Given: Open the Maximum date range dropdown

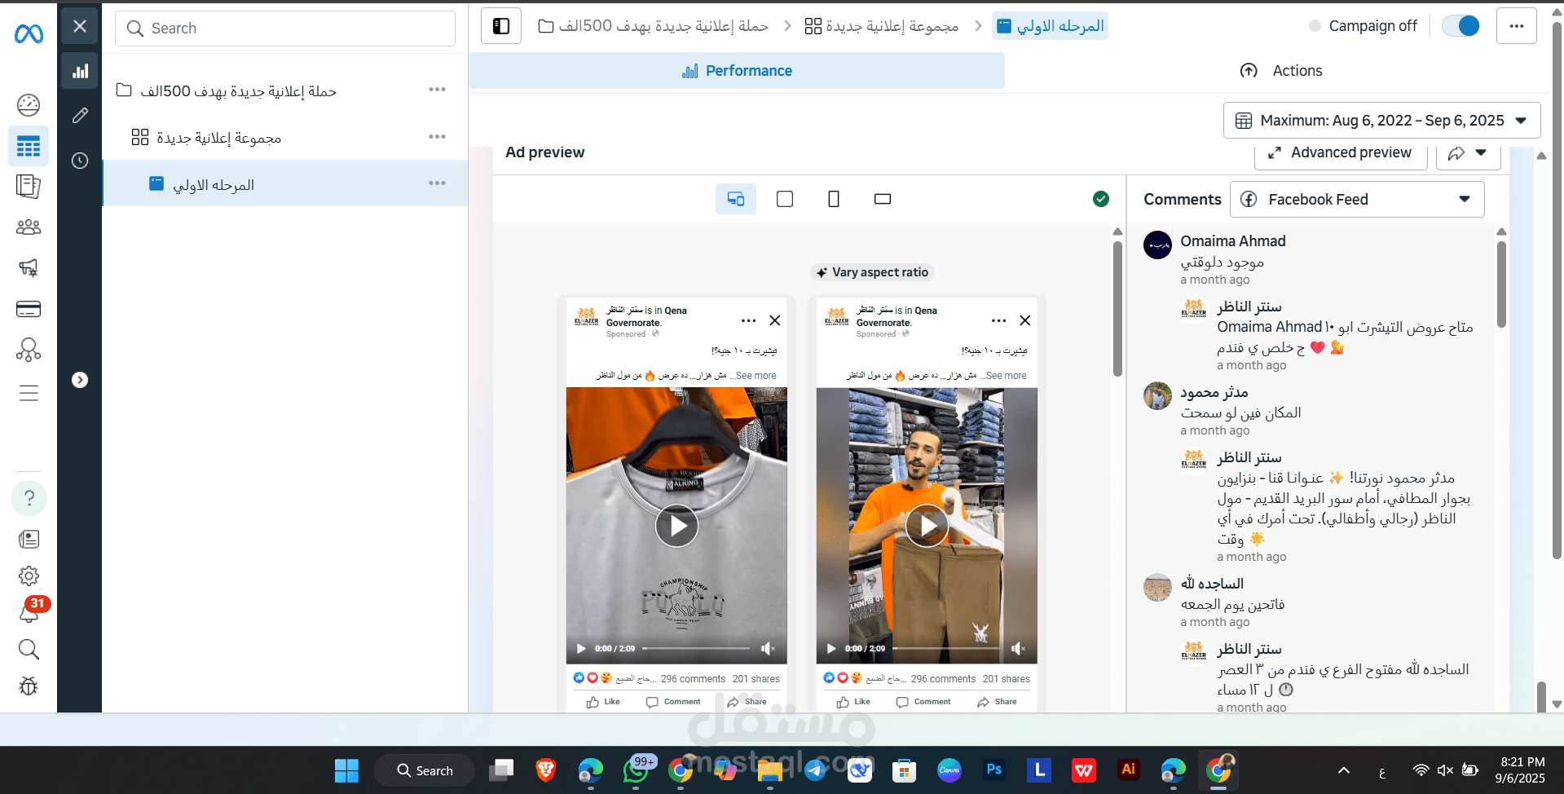Looking at the screenshot, I should pyautogui.click(x=1381, y=121).
